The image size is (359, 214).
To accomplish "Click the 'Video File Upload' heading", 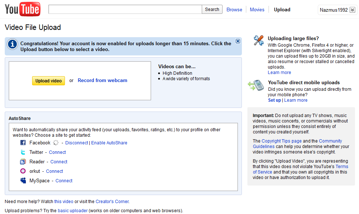I will [33, 27].
